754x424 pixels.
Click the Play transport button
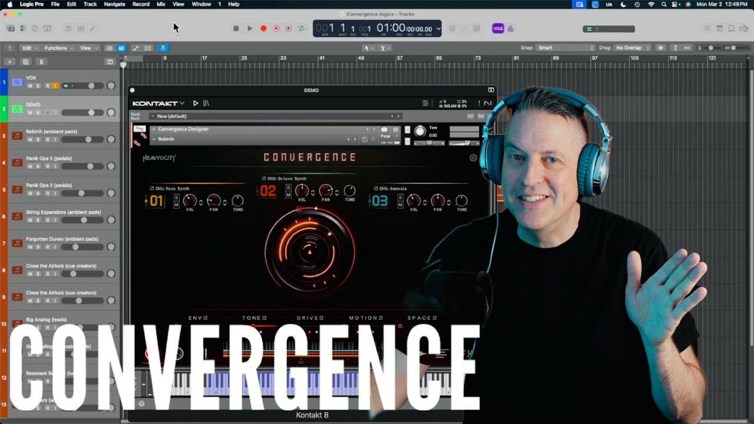[x=250, y=28]
